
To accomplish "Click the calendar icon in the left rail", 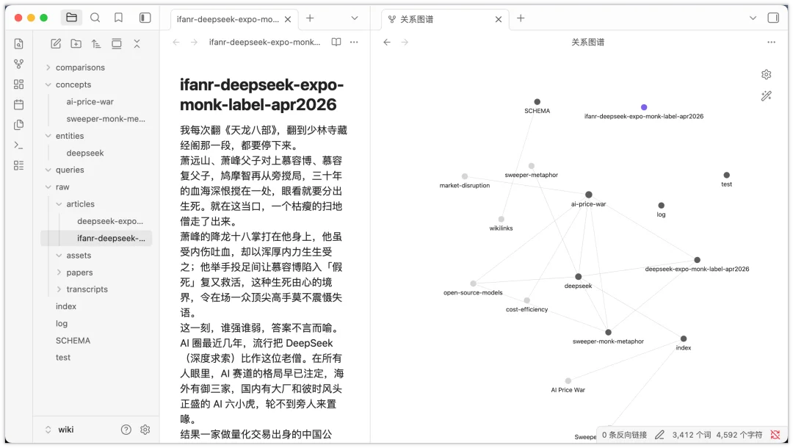I will coord(18,104).
